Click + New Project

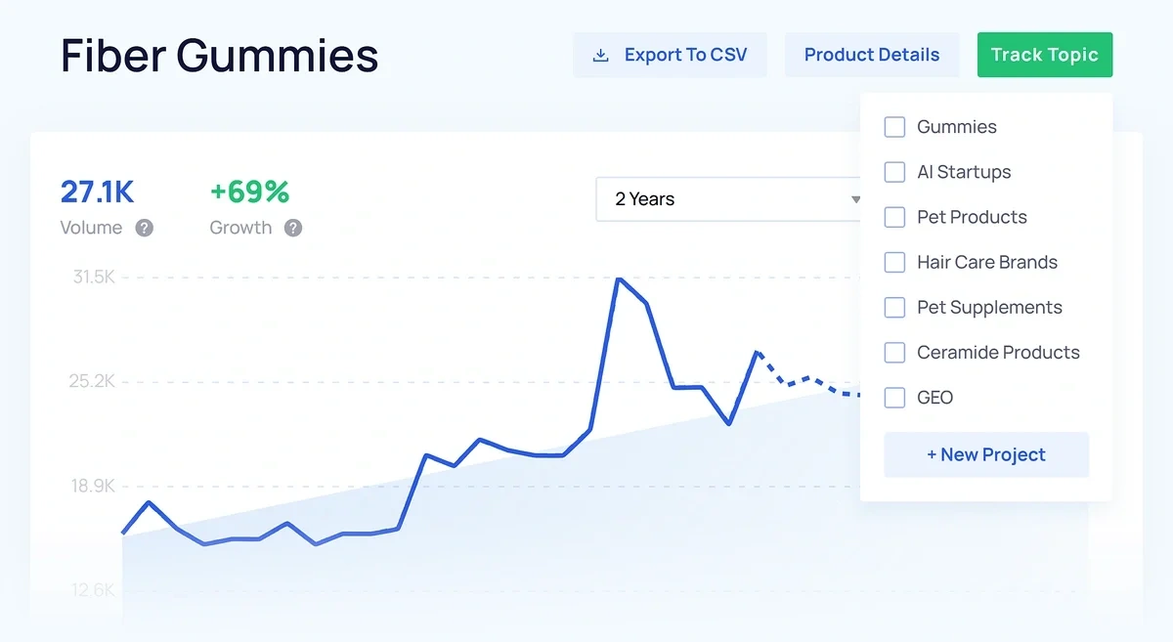coord(985,454)
